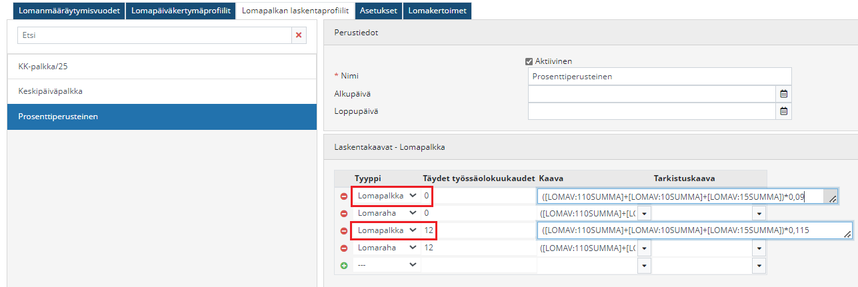Select Keskipäiväpalkka profile in the list

tap(162, 91)
